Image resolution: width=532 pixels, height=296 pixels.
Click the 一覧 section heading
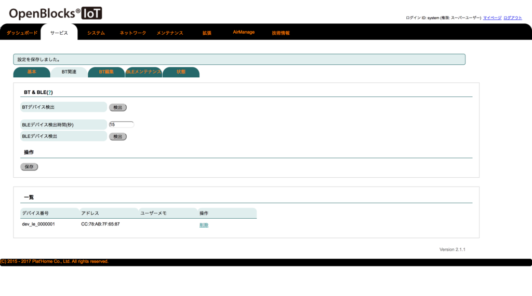pyautogui.click(x=29, y=197)
